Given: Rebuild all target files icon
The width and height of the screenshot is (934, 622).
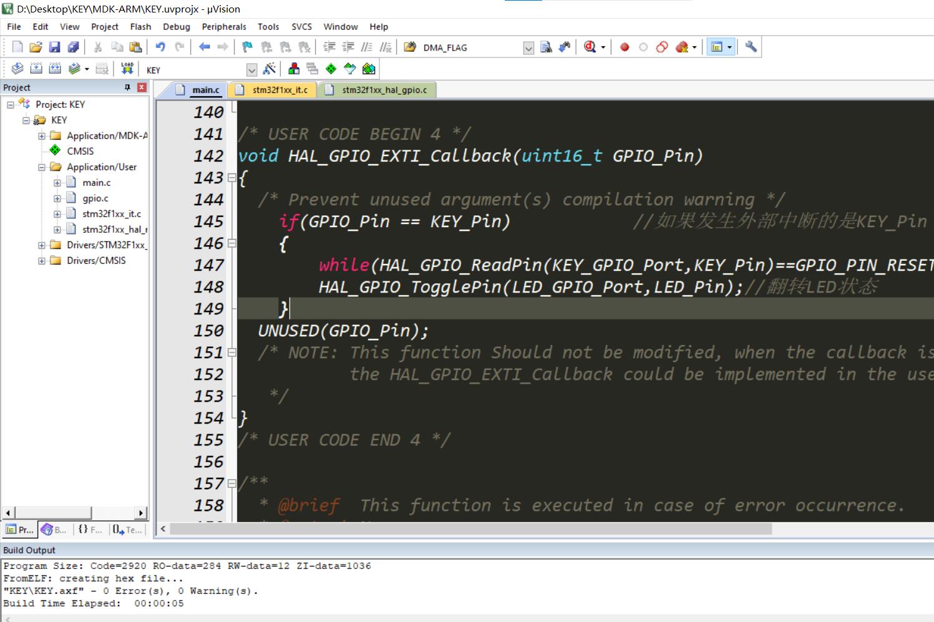Looking at the screenshot, I should point(55,69).
